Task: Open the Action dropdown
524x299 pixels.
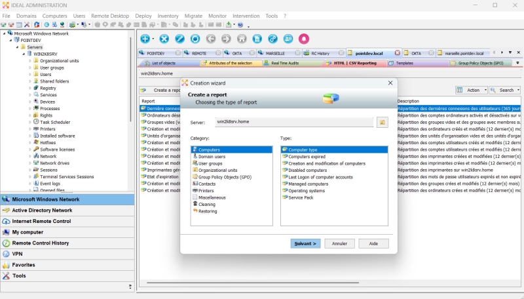Action: click(x=472, y=90)
